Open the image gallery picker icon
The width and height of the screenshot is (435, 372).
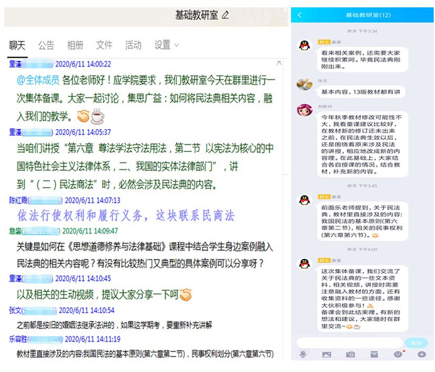point(326,354)
